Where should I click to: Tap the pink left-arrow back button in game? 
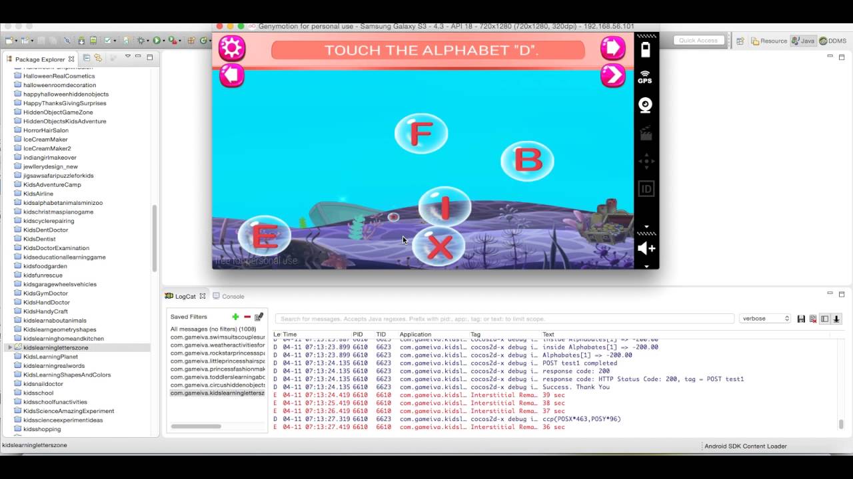[x=231, y=75]
